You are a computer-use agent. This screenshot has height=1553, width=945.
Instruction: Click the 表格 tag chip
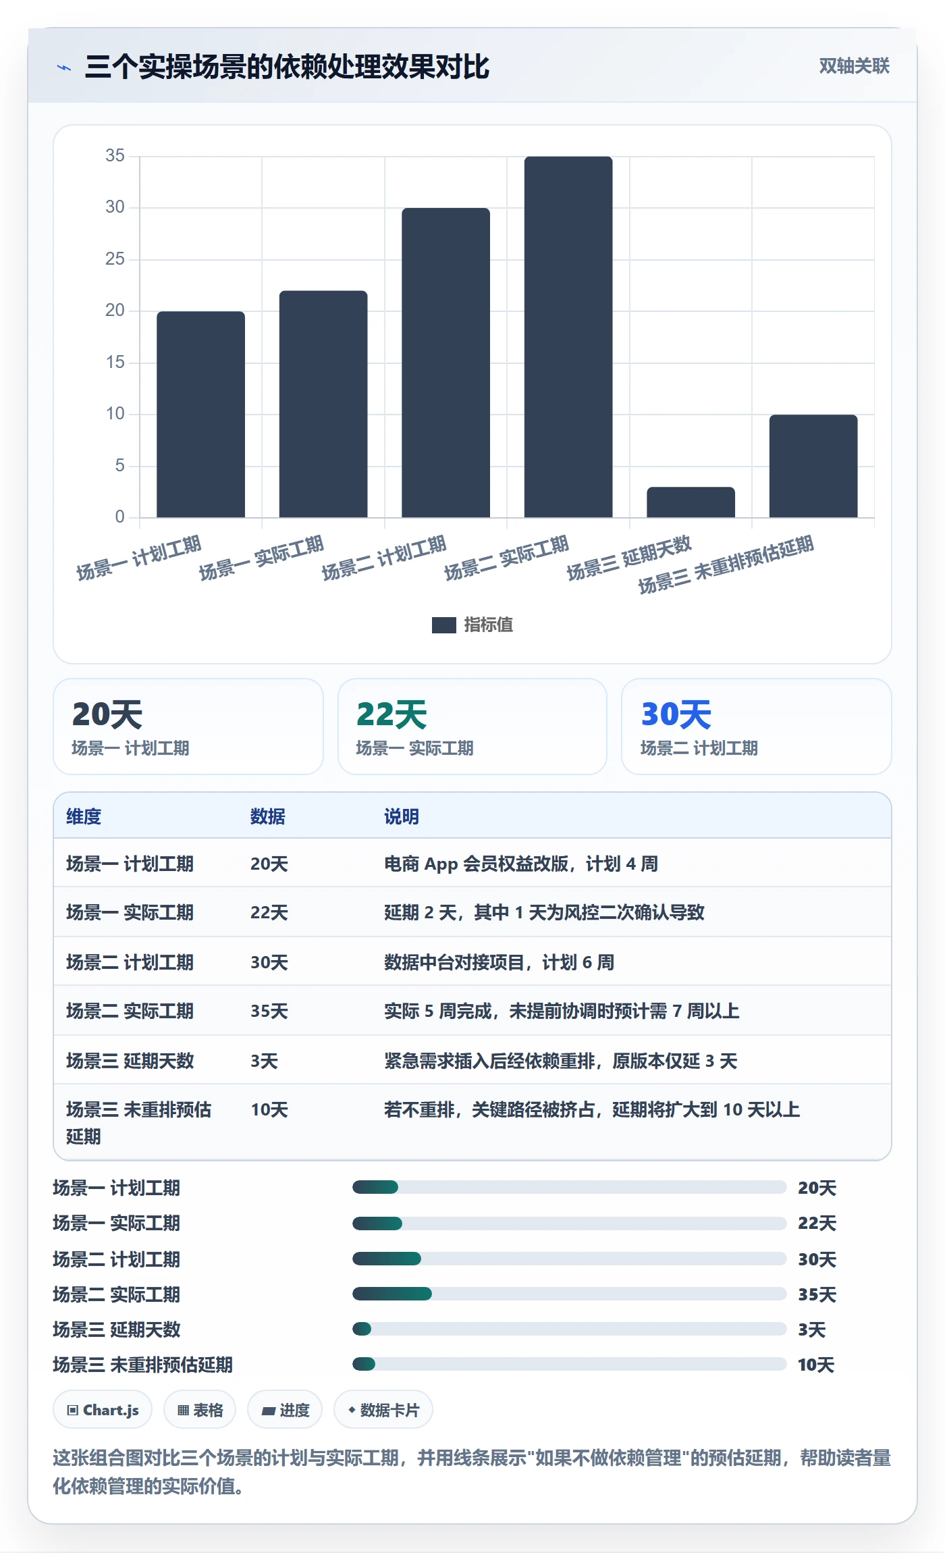point(200,1410)
